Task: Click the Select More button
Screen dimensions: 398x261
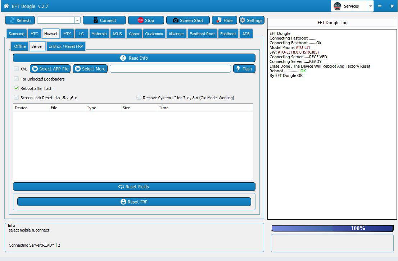Action: point(90,69)
